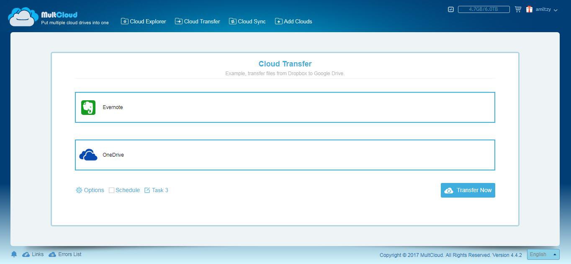Click the 4.7GB/6.0TB storage usage bar
571x264 pixels.
pyautogui.click(x=484, y=9)
